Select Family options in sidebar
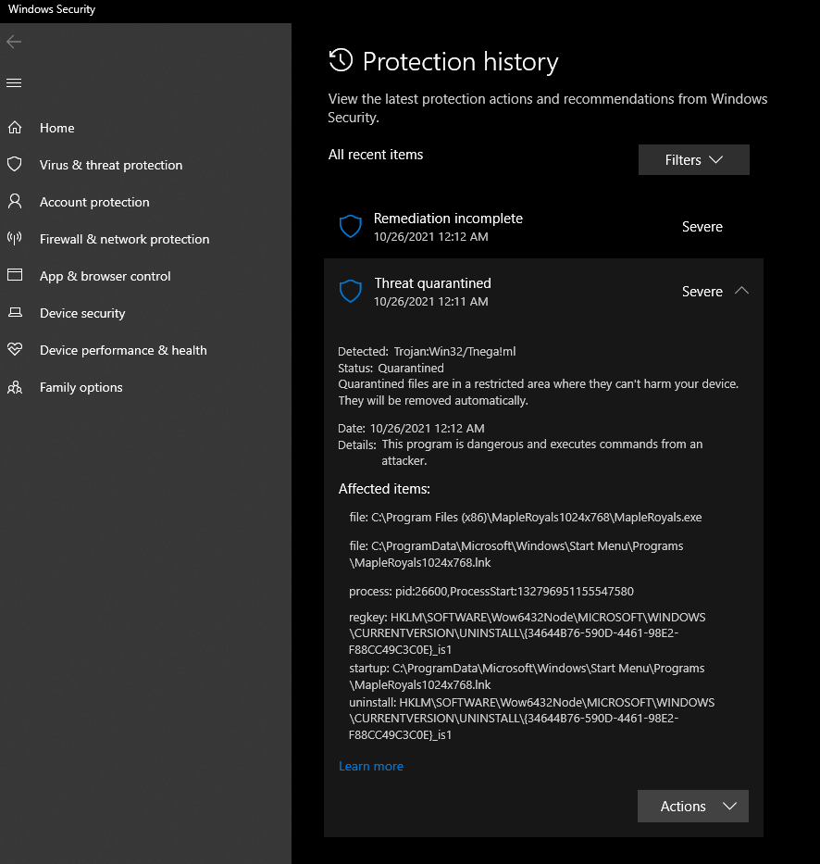 (81, 387)
